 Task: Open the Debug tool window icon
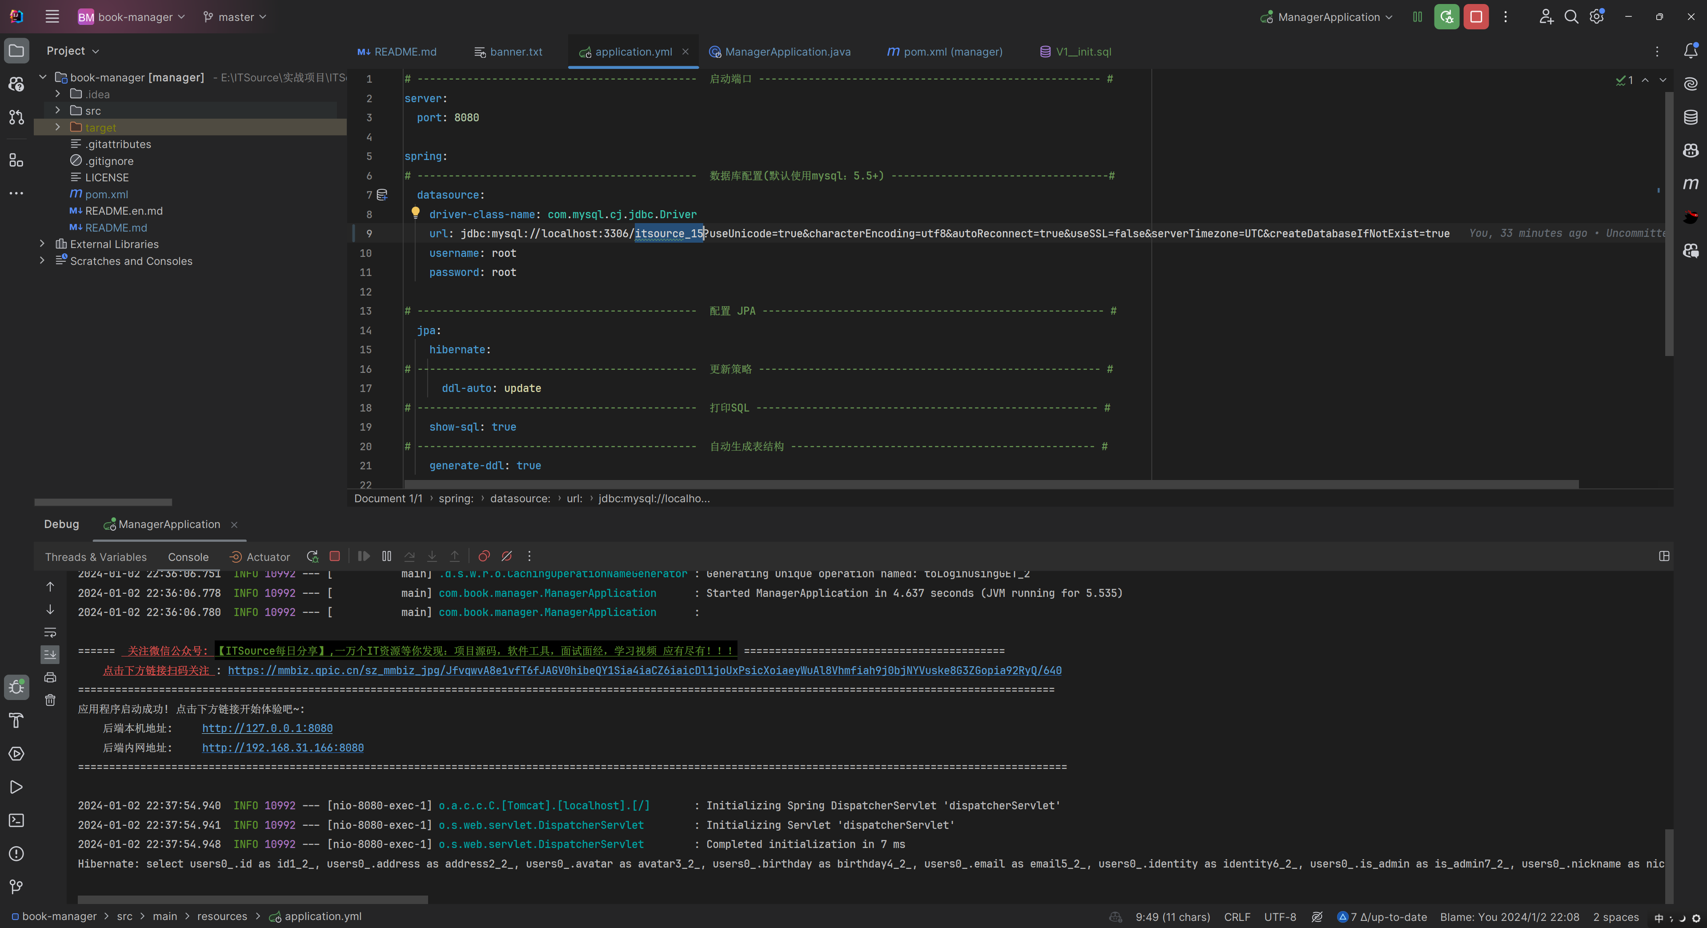[16, 687]
